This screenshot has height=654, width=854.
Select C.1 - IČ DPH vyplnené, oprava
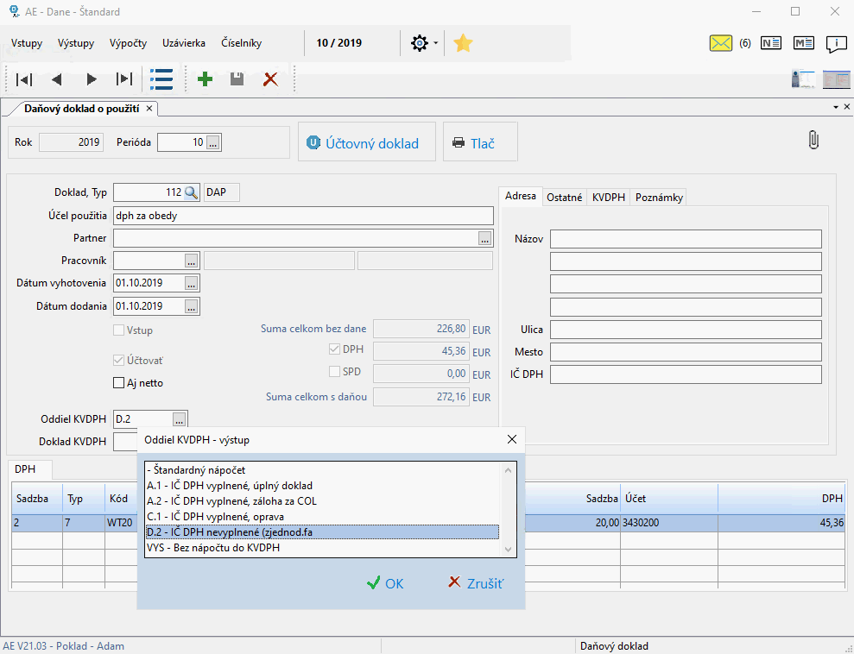click(322, 516)
